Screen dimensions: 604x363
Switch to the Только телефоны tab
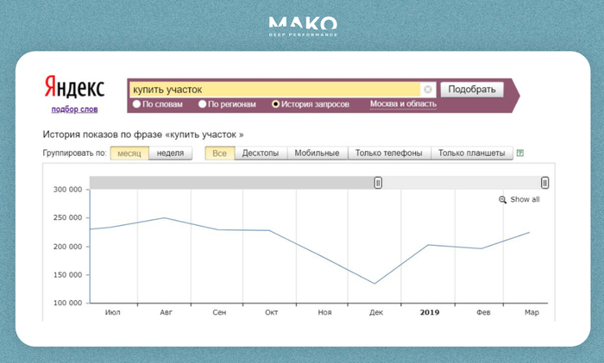388,153
